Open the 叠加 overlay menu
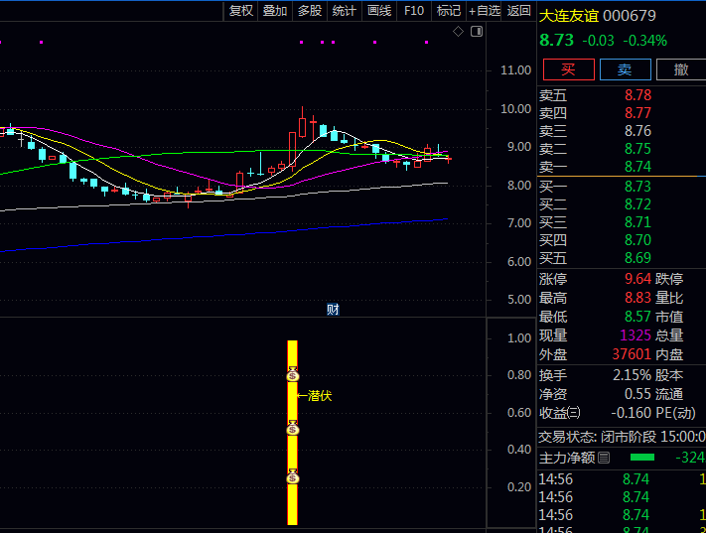The width and height of the screenshot is (706, 533). coord(275,11)
